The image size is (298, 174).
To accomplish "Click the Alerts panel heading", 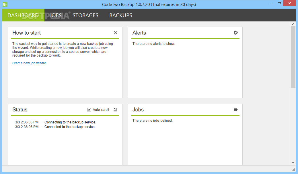I will coord(139,33).
